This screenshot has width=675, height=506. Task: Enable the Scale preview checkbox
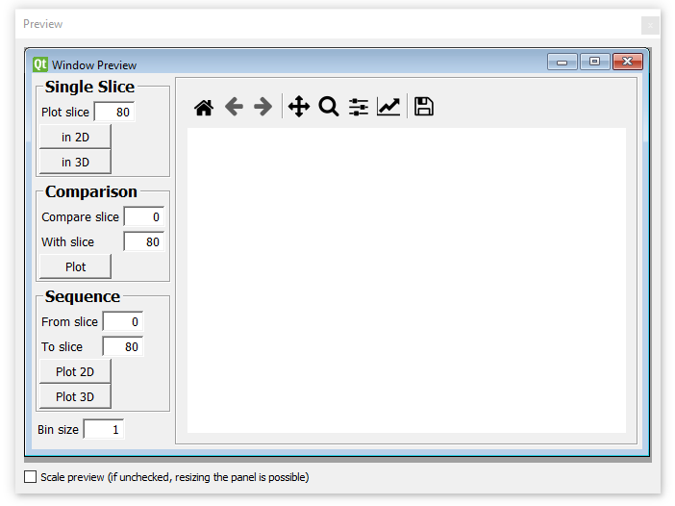(31, 477)
